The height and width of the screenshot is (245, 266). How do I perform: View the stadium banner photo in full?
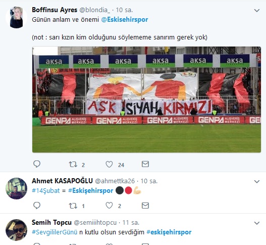pyautogui.click(x=146, y=99)
